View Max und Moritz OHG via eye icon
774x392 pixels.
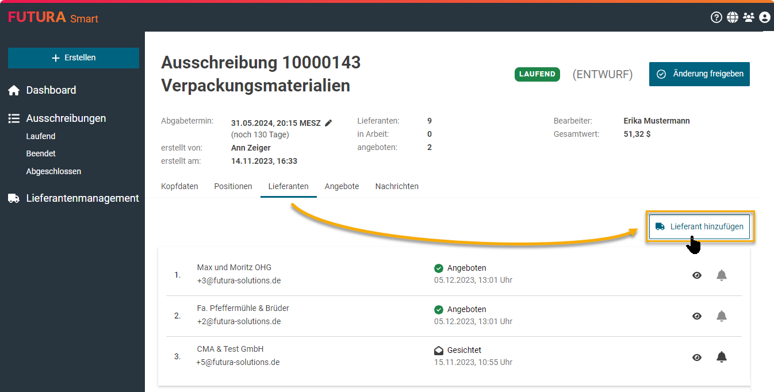697,275
